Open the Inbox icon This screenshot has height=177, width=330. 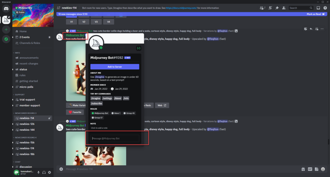click(318, 8)
